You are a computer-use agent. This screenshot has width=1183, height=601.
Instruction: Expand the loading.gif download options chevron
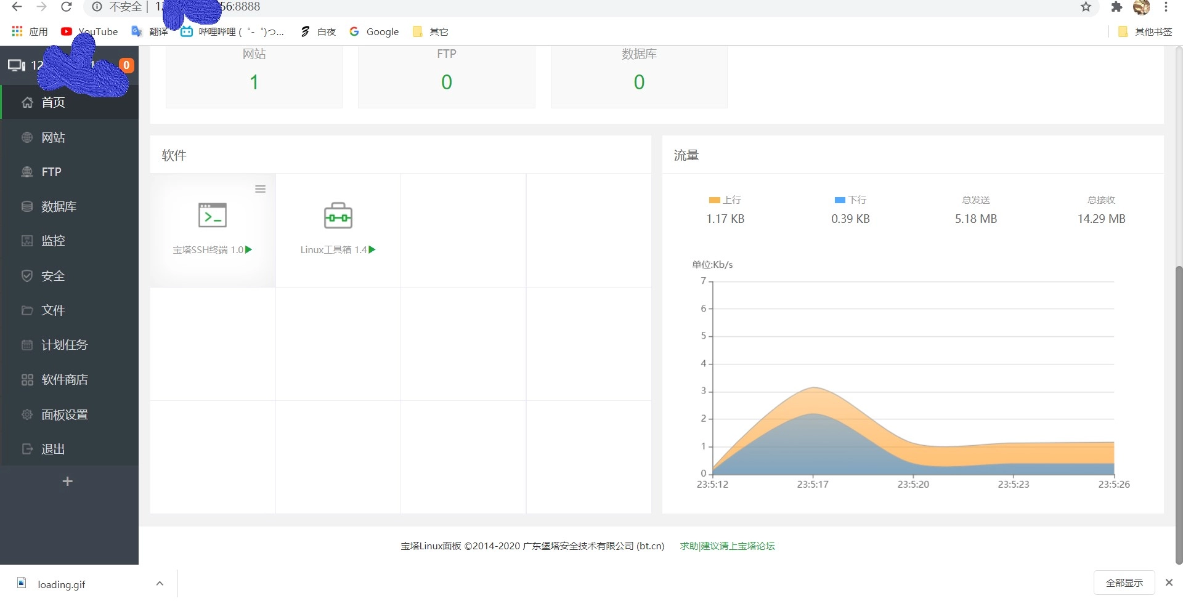(x=160, y=583)
